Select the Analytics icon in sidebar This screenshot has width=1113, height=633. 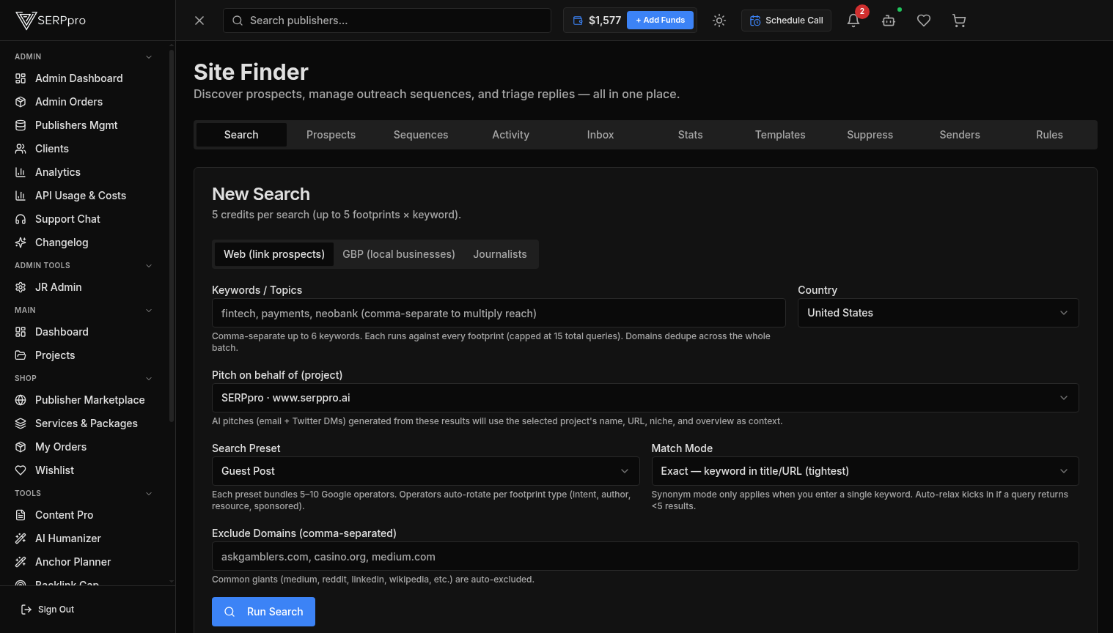(21, 172)
